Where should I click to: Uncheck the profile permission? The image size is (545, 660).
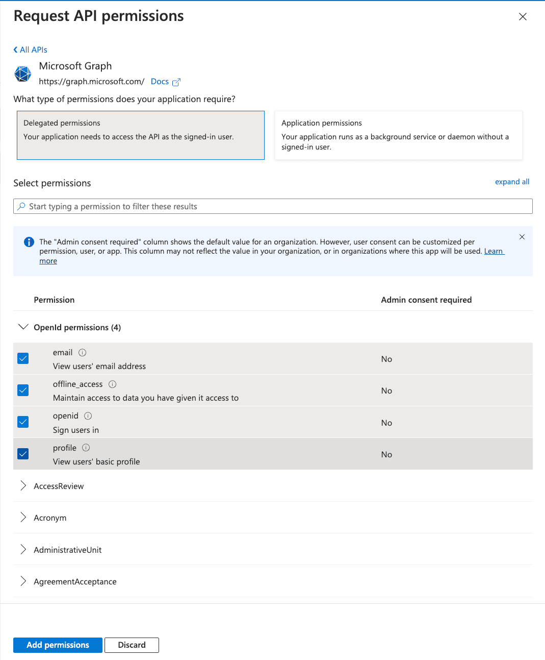[22, 453]
